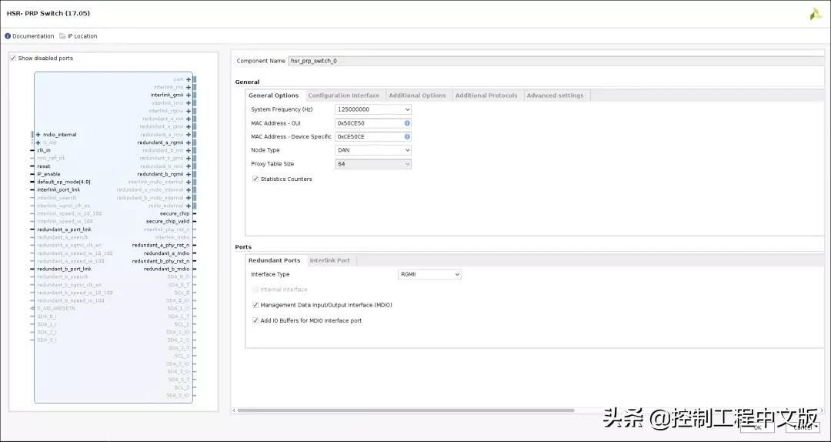831x442 pixels.
Task: Select the redundant_b_phy_rst_n port label
Action: [x=161, y=261]
